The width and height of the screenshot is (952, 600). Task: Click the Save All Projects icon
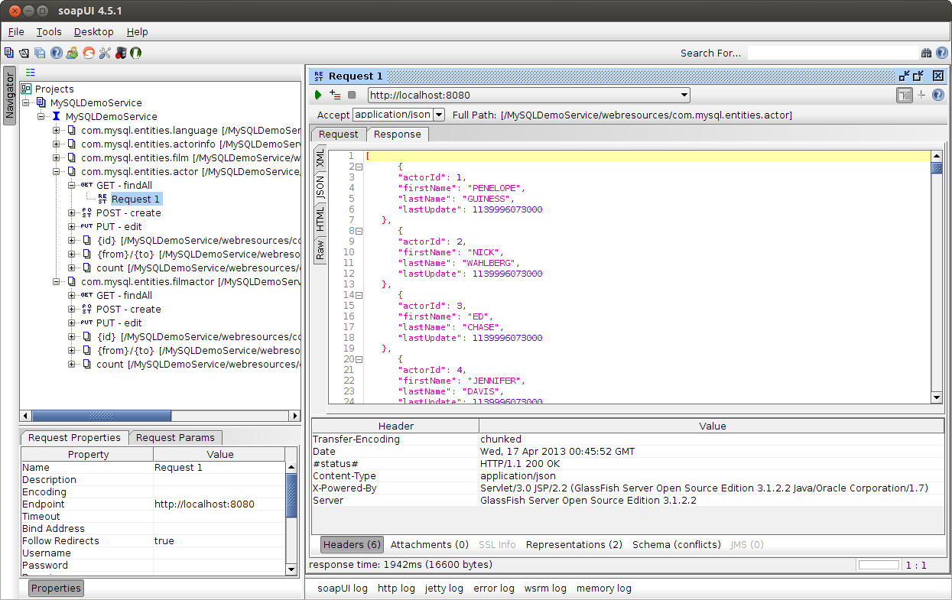40,53
